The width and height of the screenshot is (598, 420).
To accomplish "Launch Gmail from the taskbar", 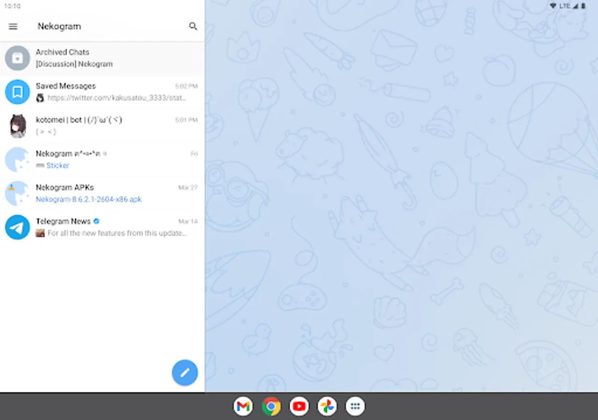I will pos(243,406).
